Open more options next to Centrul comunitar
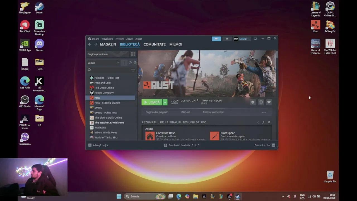 point(264,112)
